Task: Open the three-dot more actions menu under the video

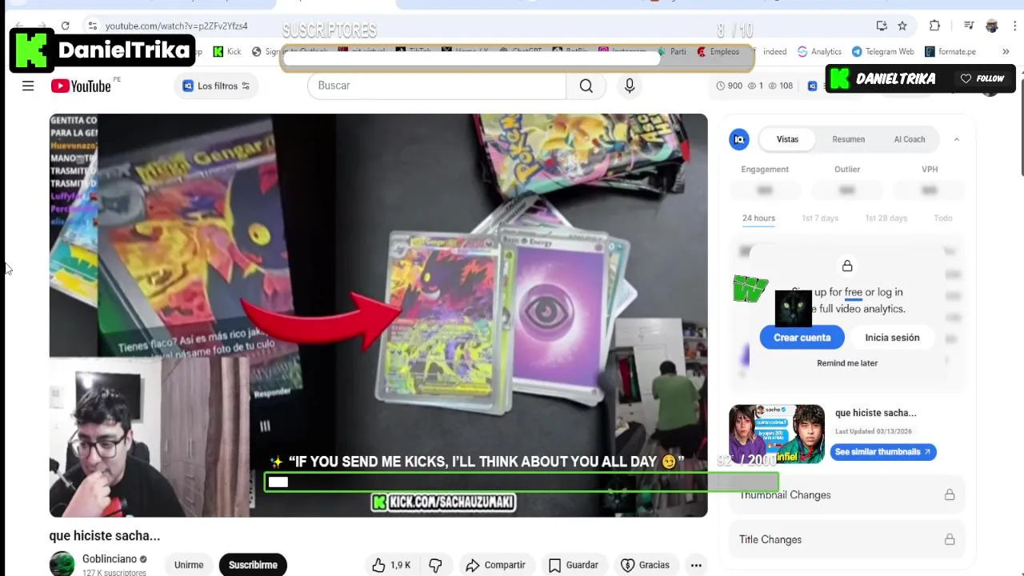Action: (x=696, y=565)
